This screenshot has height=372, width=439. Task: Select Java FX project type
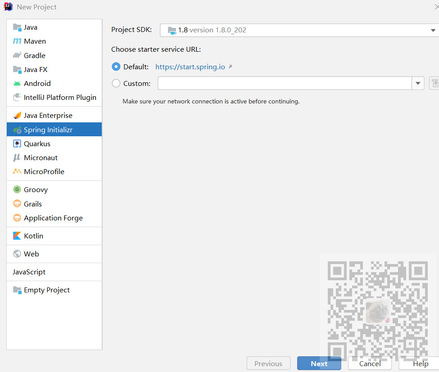coord(54,69)
